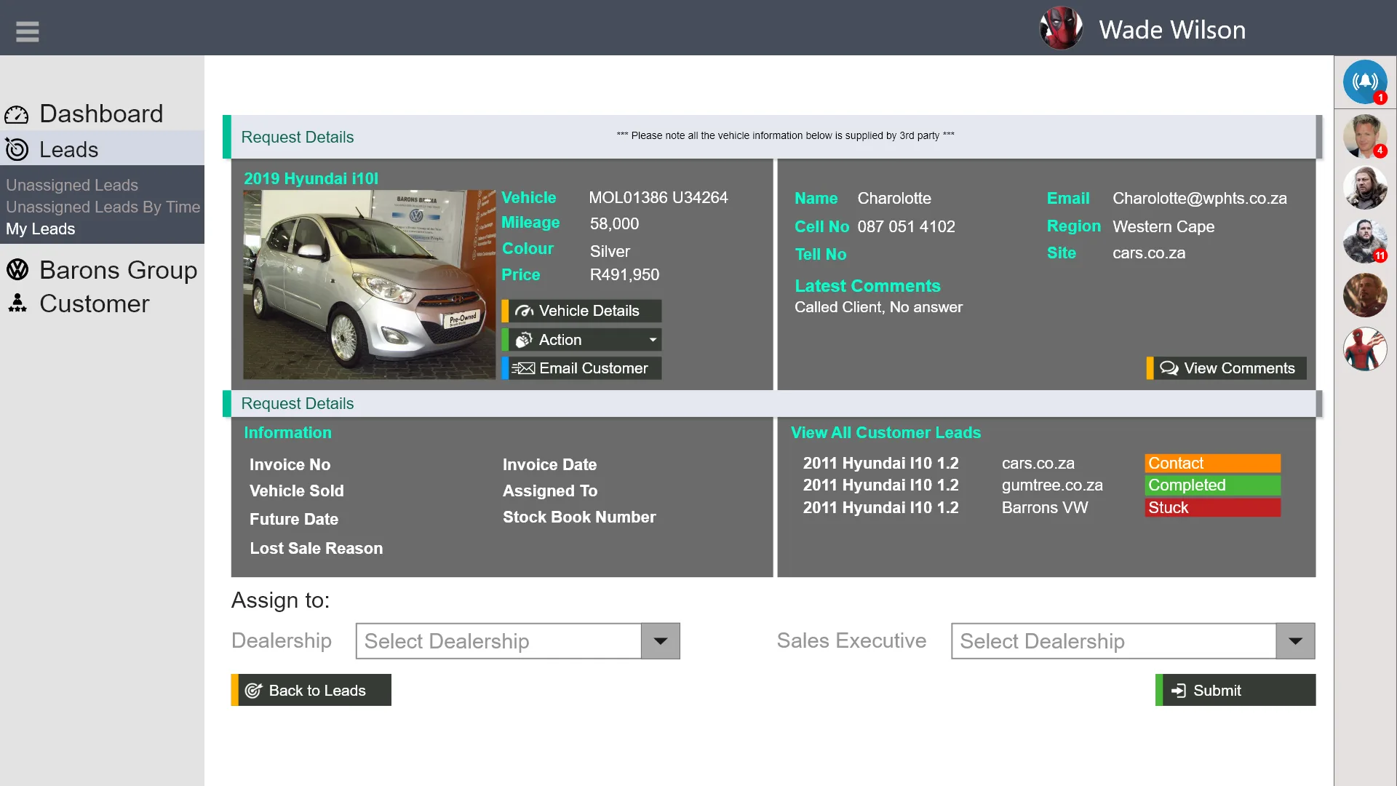
Task: Click the Stock Book Number label
Action: pyautogui.click(x=579, y=517)
